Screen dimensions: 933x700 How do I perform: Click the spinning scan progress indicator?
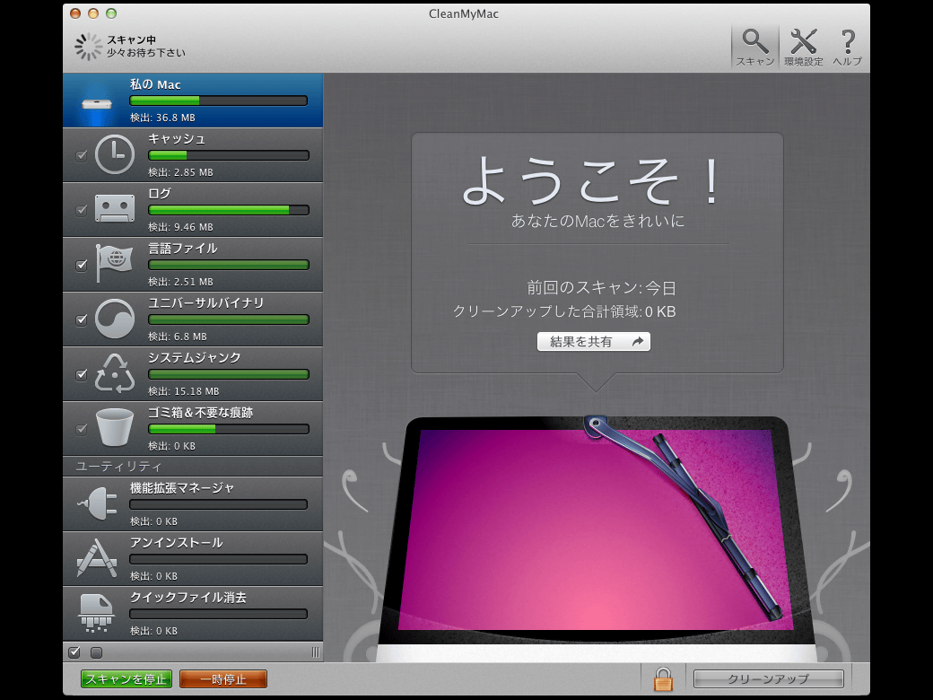[x=89, y=47]
